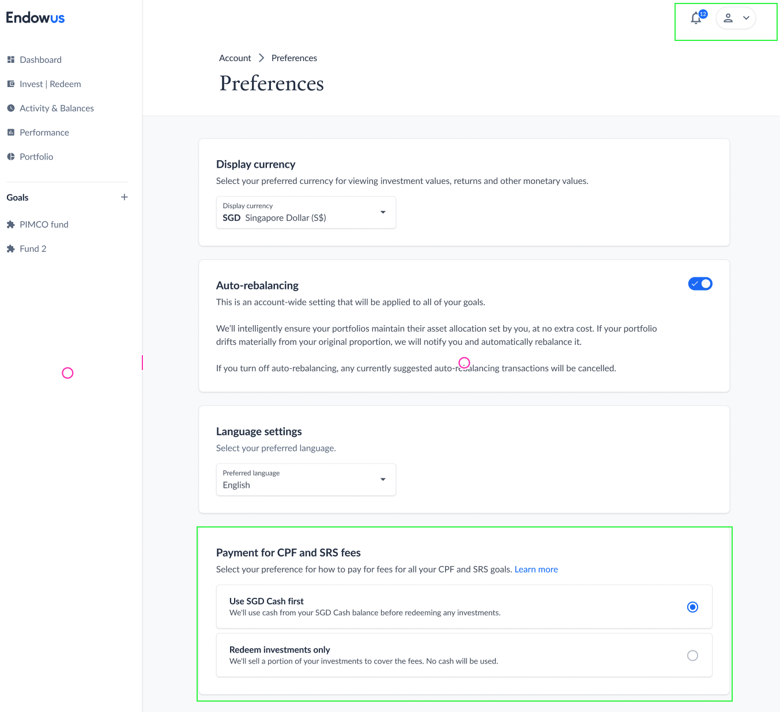Open the Display currency dropdown

[x=306, y=213]
